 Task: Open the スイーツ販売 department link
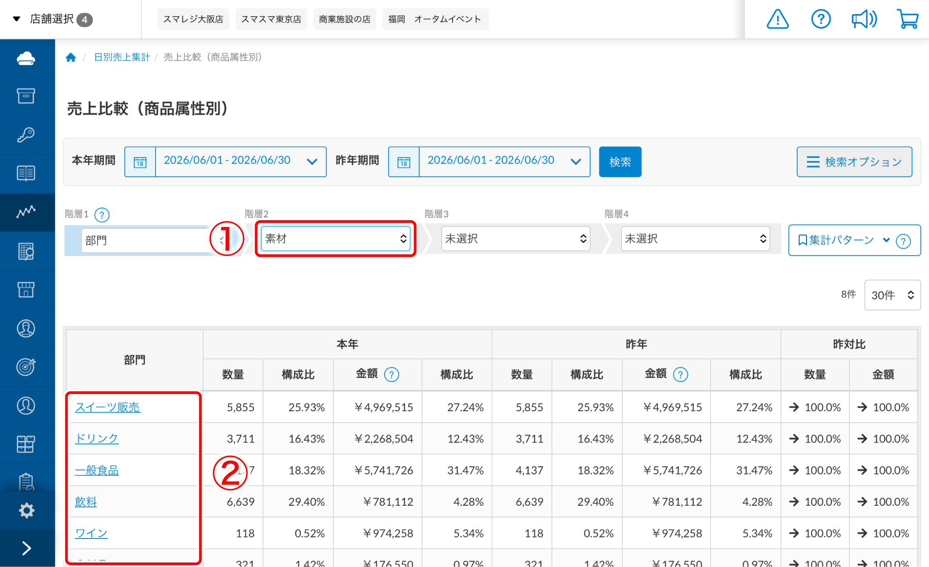(x=108, y=407)
